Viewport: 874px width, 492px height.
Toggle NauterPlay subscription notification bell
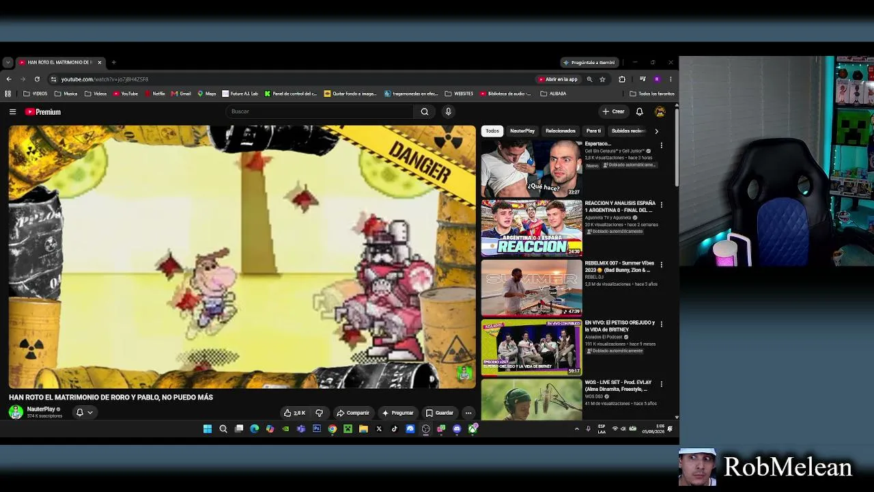[85, 413]
